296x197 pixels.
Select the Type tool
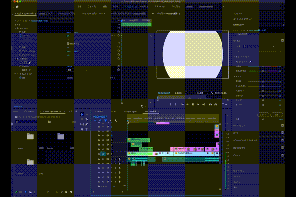coord(87,129)
